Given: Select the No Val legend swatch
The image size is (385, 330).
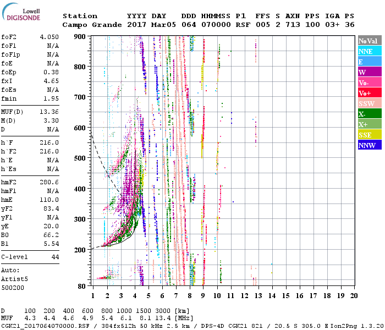Looking at the screenshot, I should click(x=370, y=41).
